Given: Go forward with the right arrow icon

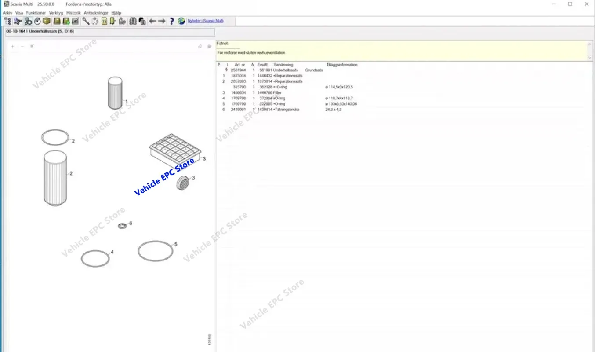Looking at the screenshot, I should (162, 21).
